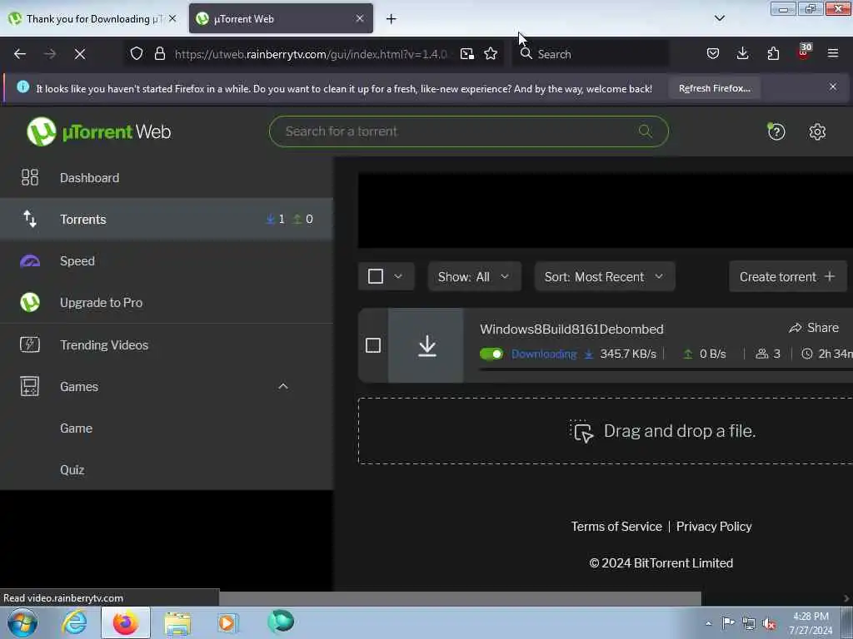Open the Firefox hamburger menu
Image resolution: width=853 pixels, height=639 pixels.
[833, 53]
